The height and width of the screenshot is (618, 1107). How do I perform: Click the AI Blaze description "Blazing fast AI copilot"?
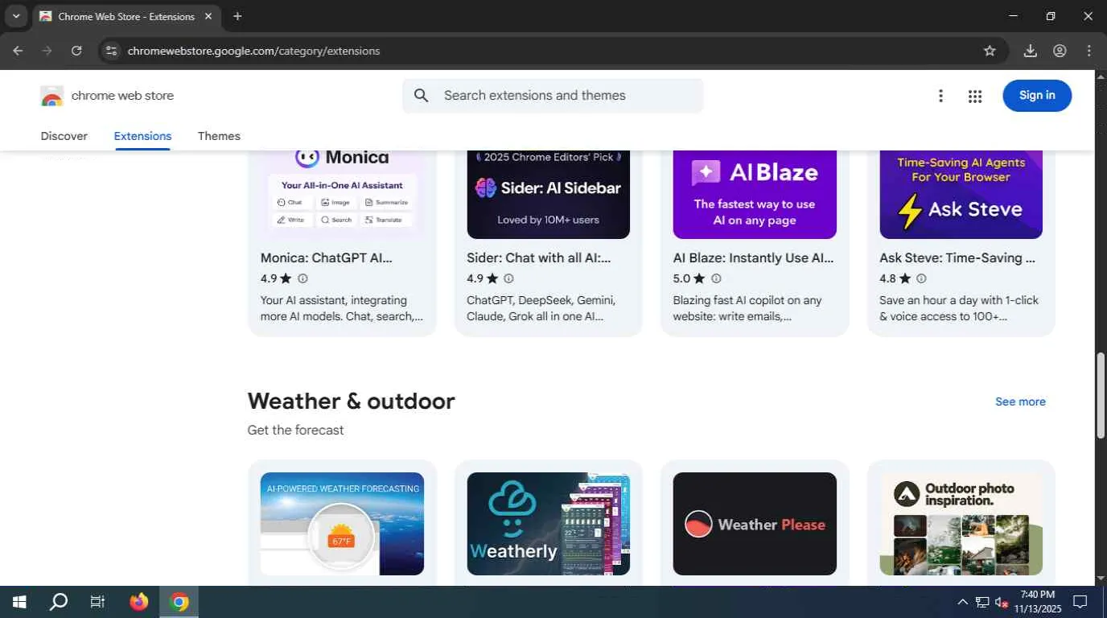[x=747, y=308]
